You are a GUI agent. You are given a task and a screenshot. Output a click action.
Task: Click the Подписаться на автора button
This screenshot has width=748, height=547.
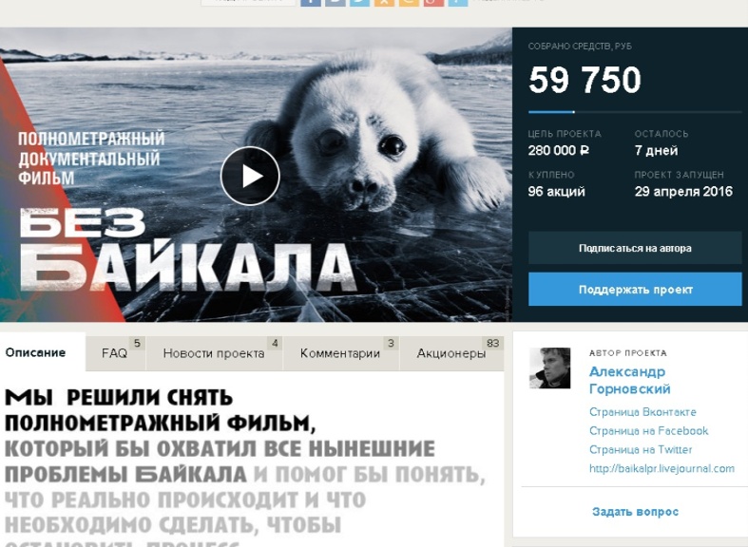click(x=635, y=248)
